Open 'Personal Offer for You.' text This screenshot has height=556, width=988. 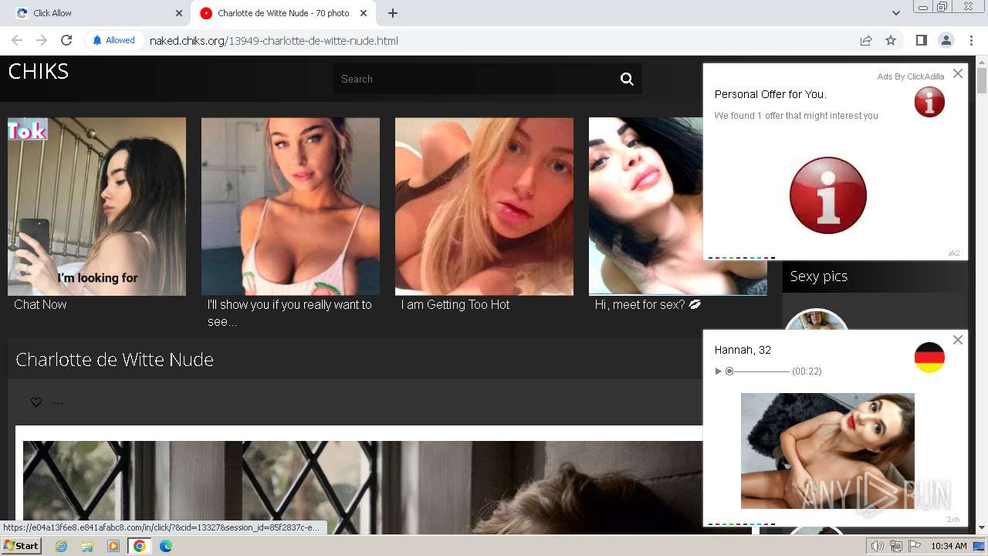pos(770,94)
